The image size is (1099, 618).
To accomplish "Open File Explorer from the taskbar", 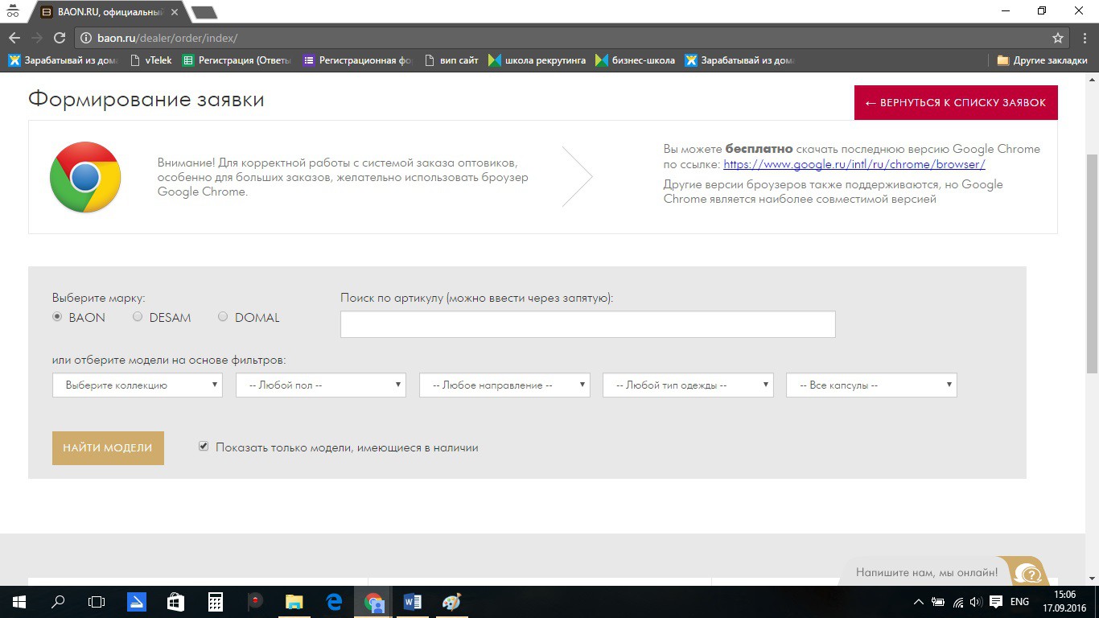I will tap(294, 602).
